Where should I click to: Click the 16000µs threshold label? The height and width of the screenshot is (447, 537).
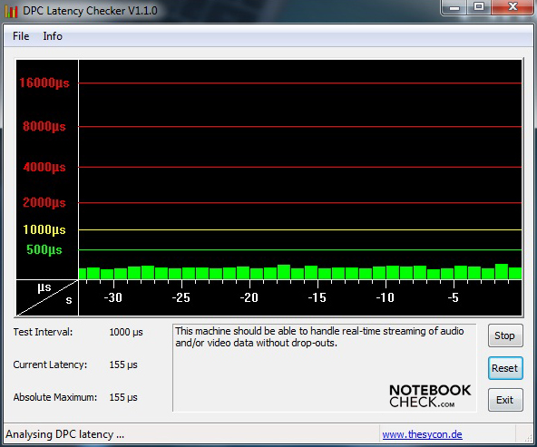[x=44, y=83]
